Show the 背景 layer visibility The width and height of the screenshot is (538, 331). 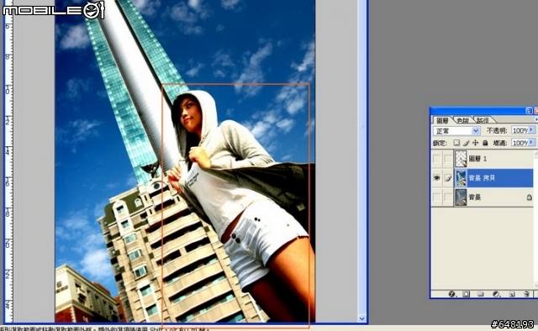tap(437, 197)
